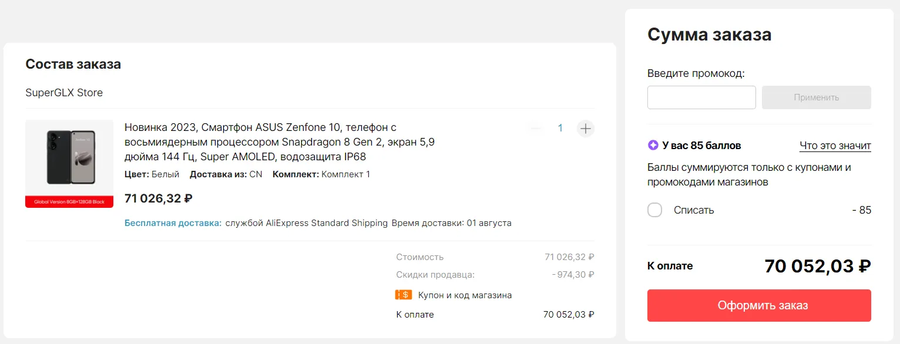
Task: Click the Время доставки: 01 августа text
Action: tap(451, 223)
